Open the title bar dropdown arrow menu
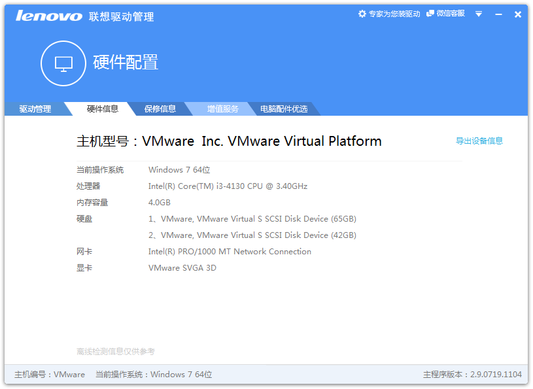Screen dimensions: 533x389 pyautogui.click(x=479, y=14)
